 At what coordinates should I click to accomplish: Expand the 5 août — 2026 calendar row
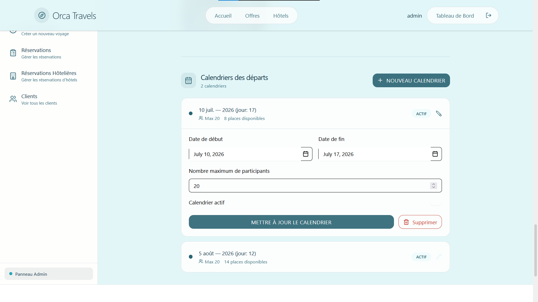pos(315,257)
